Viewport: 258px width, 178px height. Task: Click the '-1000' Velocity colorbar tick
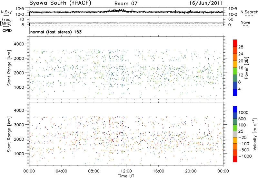[x=245, y=156]
